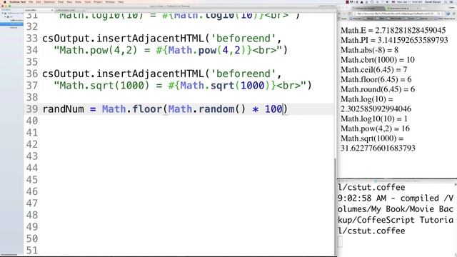457x257 pixels.
Task: Collapse the top-level project folder in sidebar
Action: click(3, 13)
